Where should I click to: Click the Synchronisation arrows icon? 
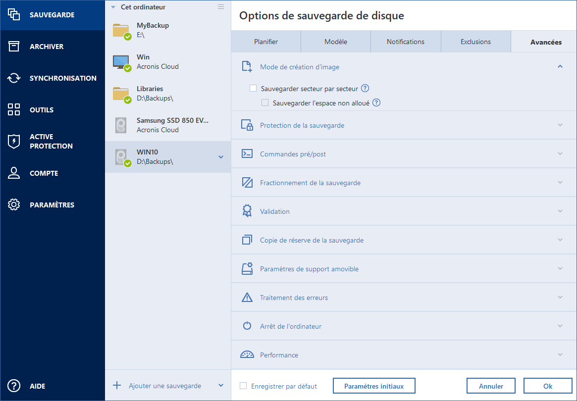tap(14, 78)
